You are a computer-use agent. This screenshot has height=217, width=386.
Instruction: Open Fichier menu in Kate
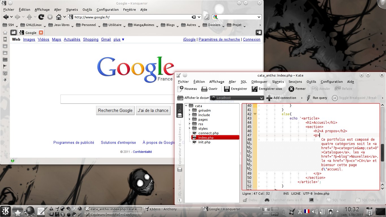183,82
